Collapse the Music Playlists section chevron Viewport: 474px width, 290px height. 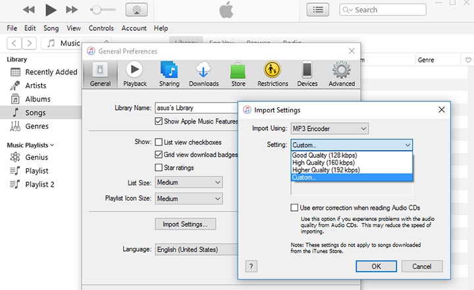(52, 145)
